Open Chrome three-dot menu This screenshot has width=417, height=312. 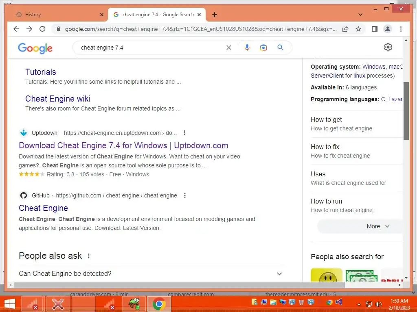point(401,29)
